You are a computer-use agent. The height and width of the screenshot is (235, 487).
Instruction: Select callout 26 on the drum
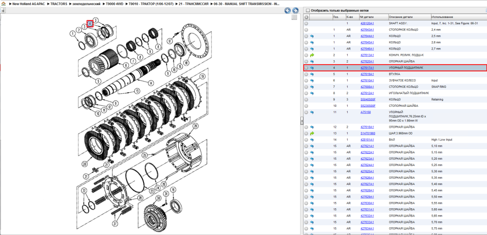(195, 126)
